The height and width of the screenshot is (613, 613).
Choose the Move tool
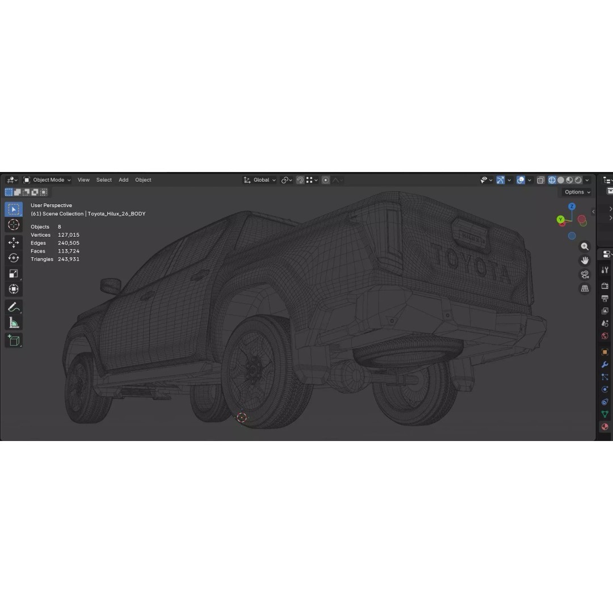[14, 242]
